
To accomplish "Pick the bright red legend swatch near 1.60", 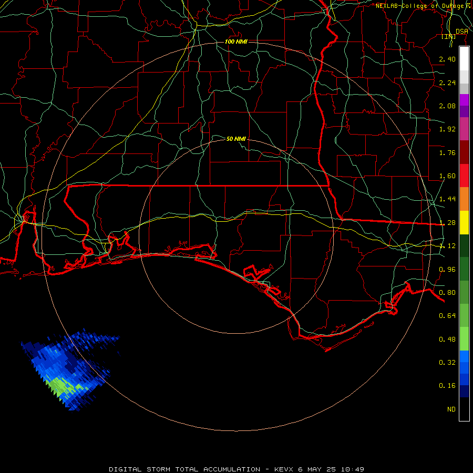I will tap(464, 176).
